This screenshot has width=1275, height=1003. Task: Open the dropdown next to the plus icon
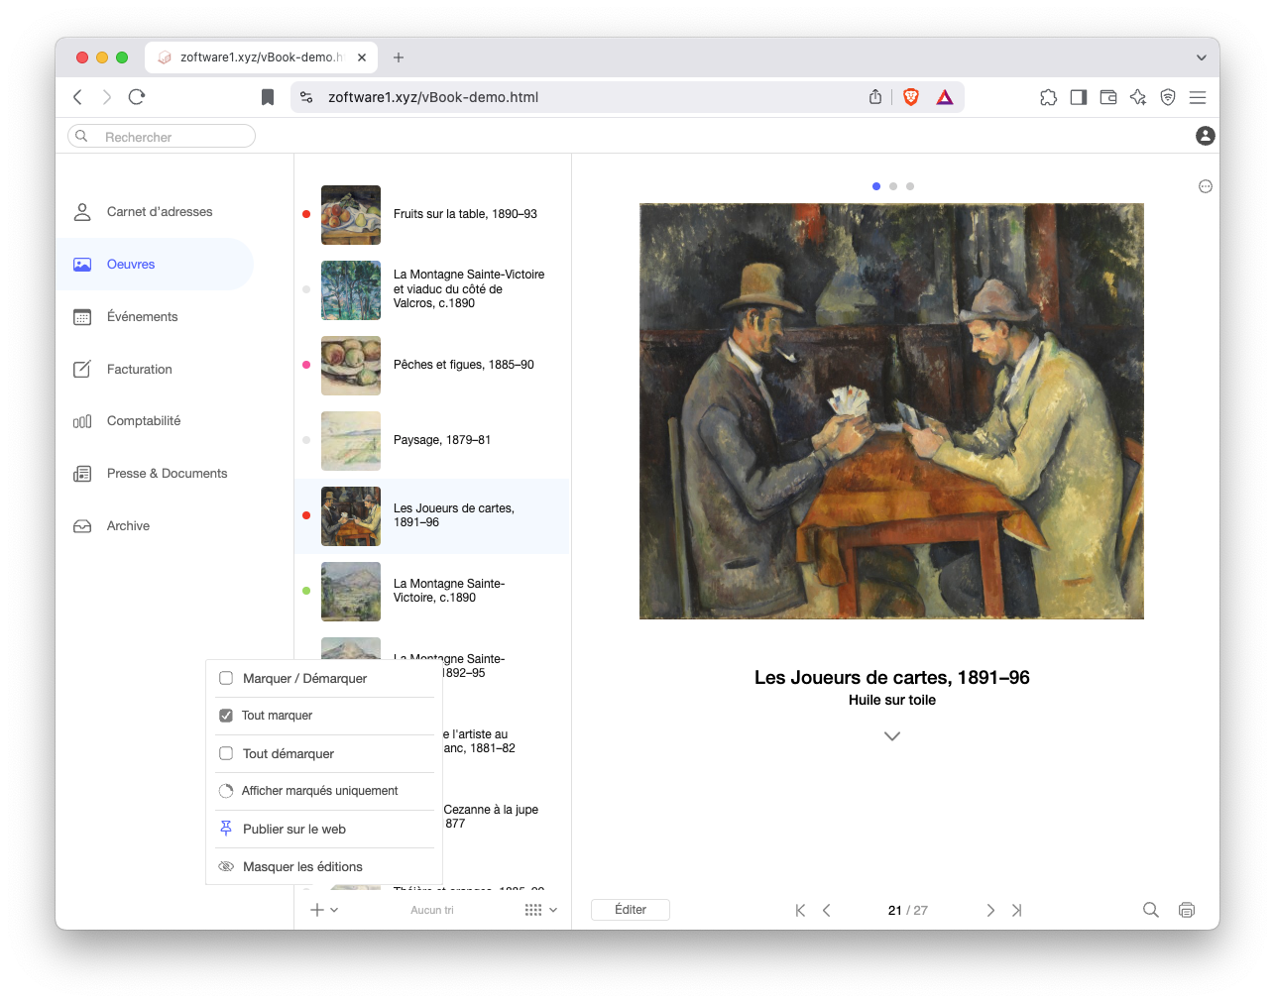click(x=334, y=909)
